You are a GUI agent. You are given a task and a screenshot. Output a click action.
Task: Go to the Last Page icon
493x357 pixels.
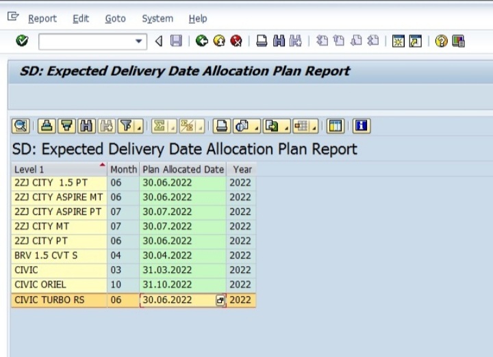coord(373,41)
